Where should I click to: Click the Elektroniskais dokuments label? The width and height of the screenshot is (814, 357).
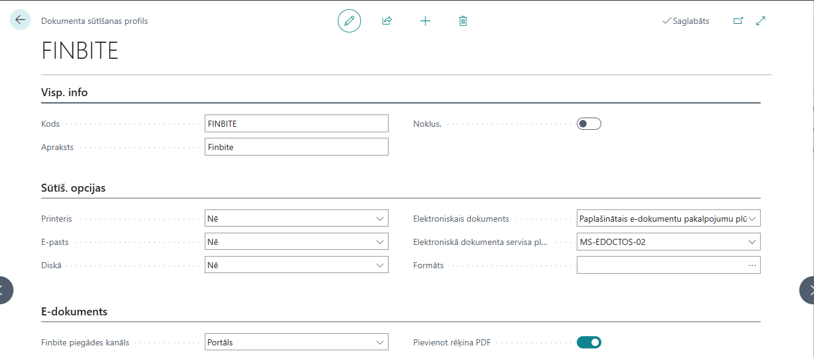(x=461, y=219)
